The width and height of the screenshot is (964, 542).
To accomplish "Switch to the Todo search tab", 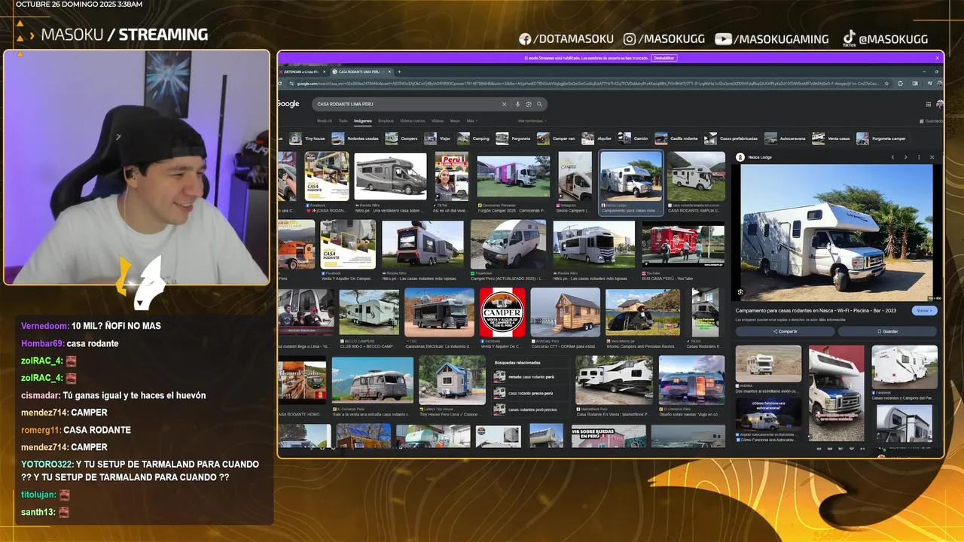I will (343, 120).
